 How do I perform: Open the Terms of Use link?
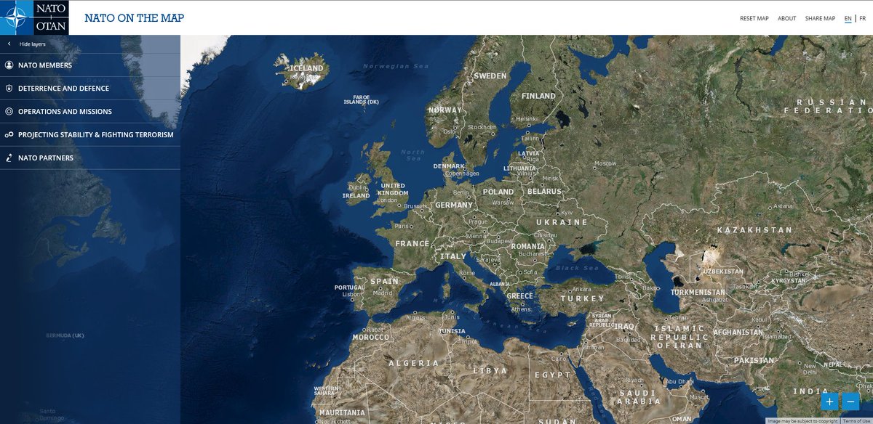click(x=857, y=421)
